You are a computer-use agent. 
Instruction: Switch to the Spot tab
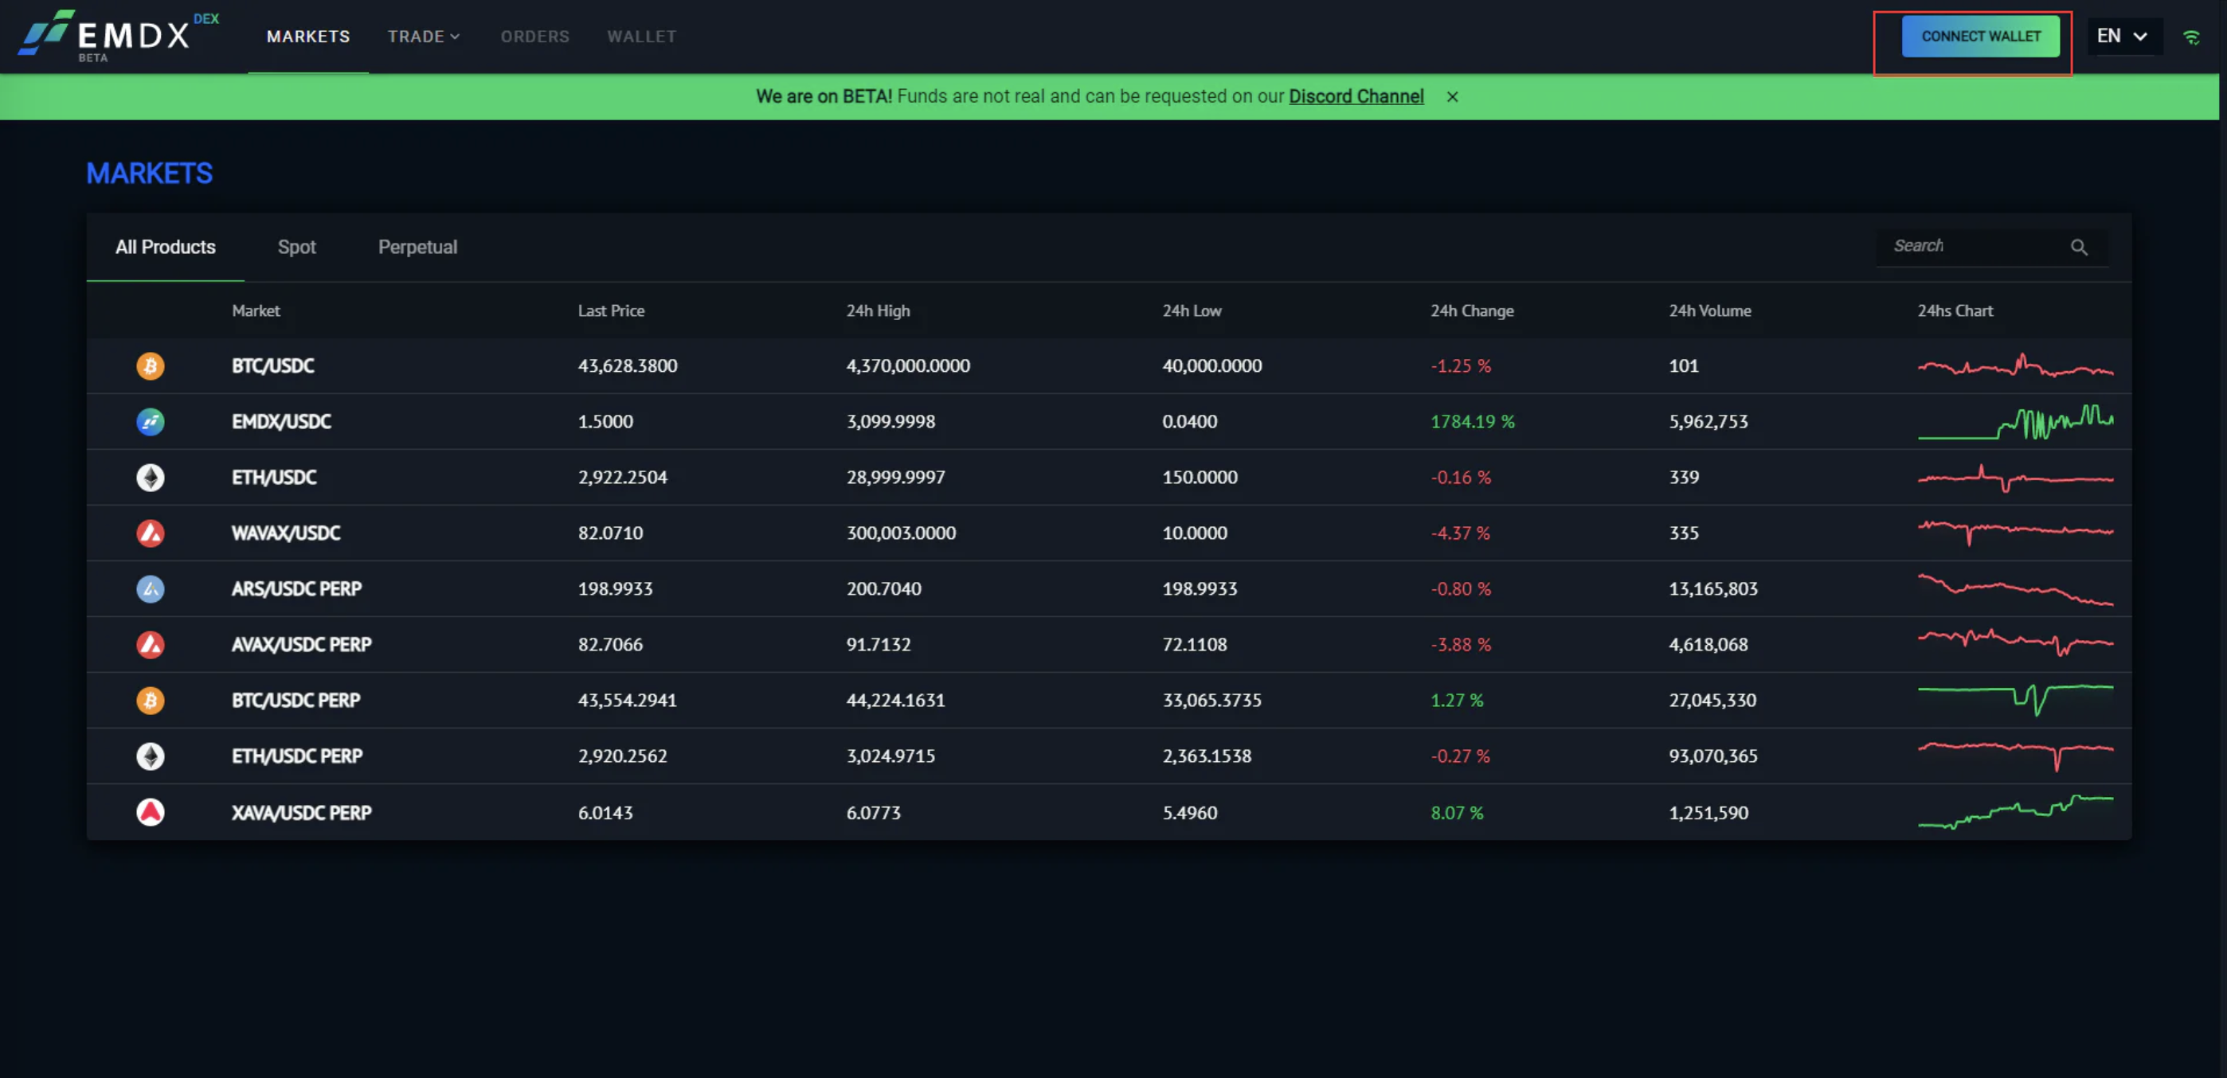click(296, 248)
